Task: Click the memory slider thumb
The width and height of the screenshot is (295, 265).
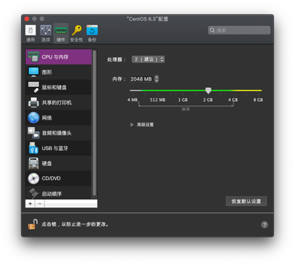Action: [x=208, y=91]
